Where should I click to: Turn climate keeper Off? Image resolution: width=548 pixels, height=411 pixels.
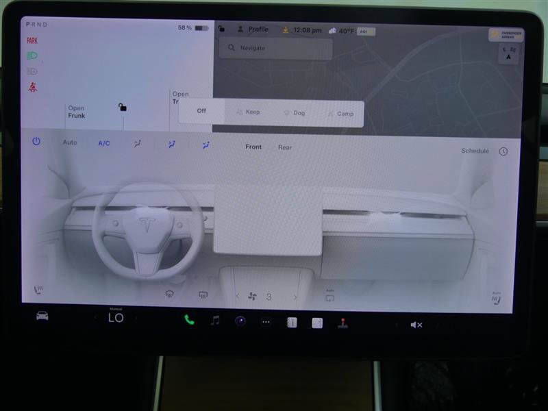tap(199, 110)
